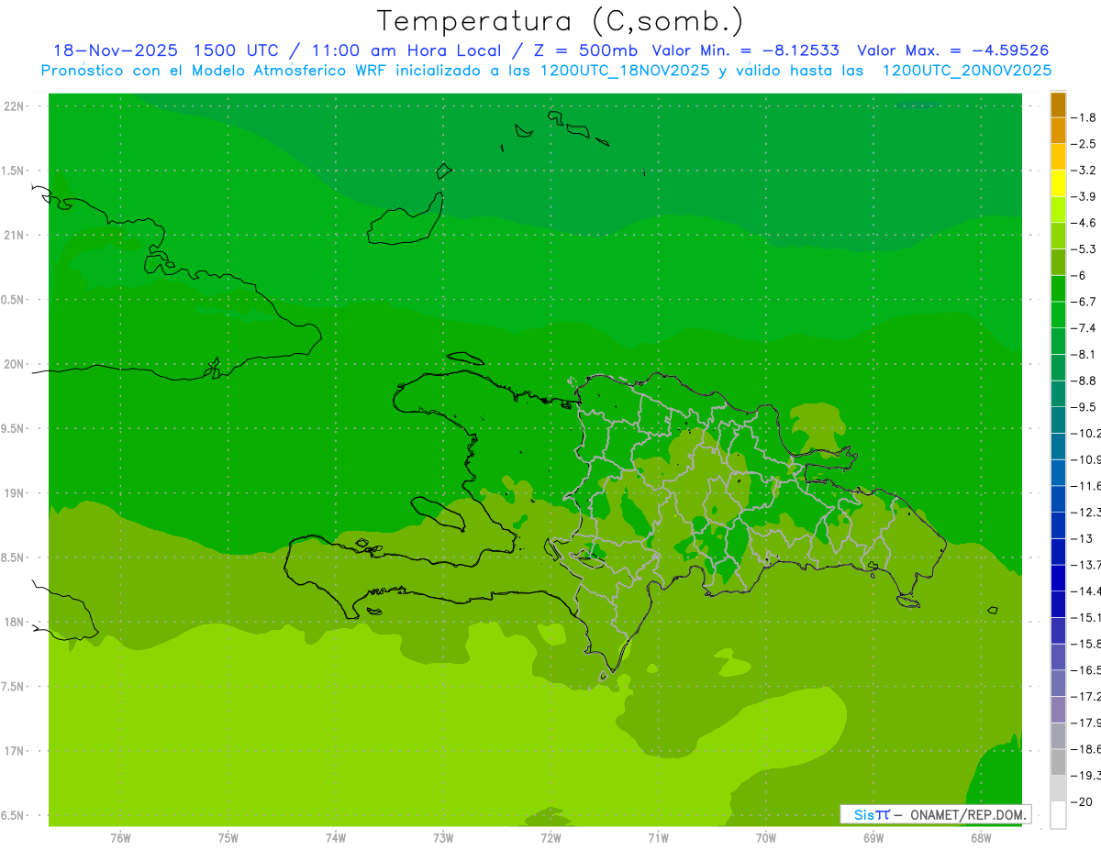1101x850 pixels.
Task: Pick the teal swatch between -9.5 and -10.2
Action: tap(1058, 420)
